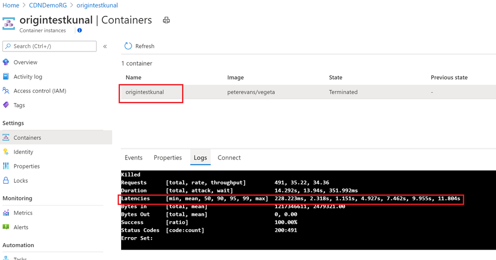Click the container instances resource icon

[x=9, y=24]
